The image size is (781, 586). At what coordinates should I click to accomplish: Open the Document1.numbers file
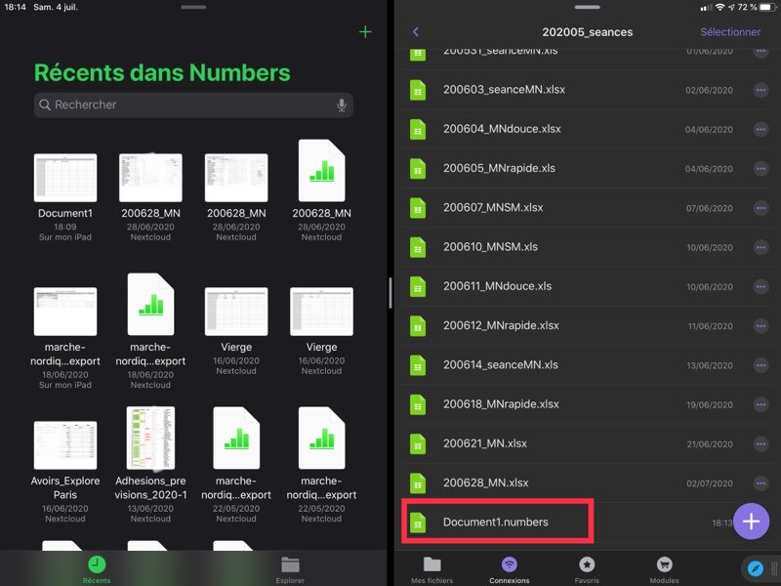pos(496,523)
